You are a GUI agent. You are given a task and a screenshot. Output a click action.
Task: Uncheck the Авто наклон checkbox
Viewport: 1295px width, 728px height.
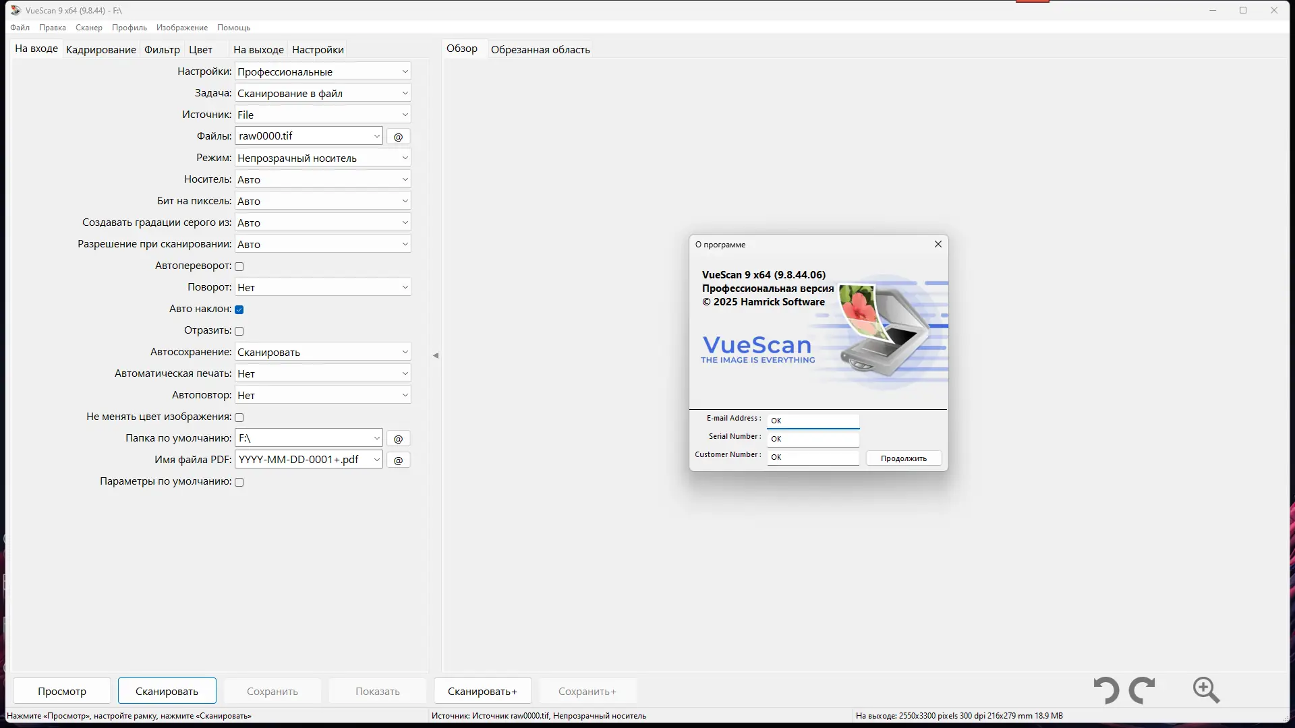239,309
